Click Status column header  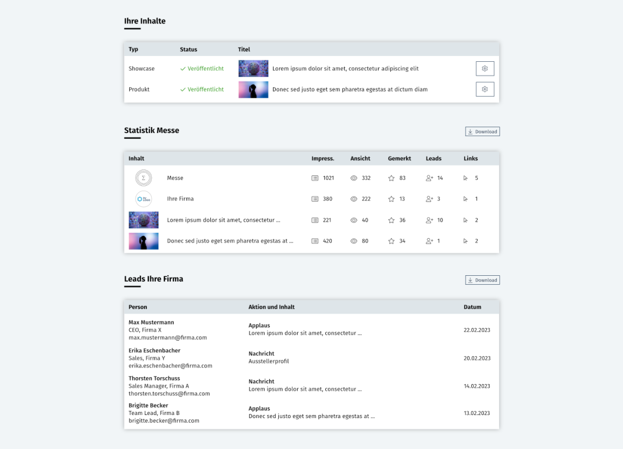188,49
